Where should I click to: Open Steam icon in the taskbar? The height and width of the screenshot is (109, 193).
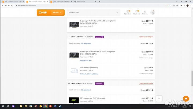pos(60,106)
